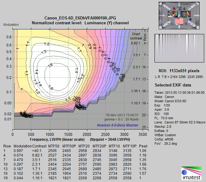
Task: Click 'Lens: Canon EF 50mm f/2.5 Macro' line
Action: 180,122
